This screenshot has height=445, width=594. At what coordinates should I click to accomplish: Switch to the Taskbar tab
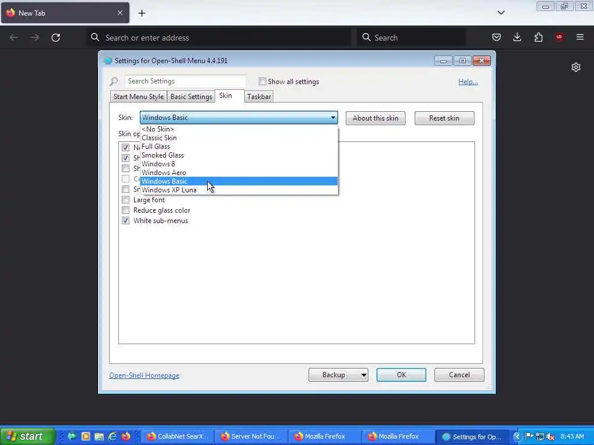tap(259, 97)
